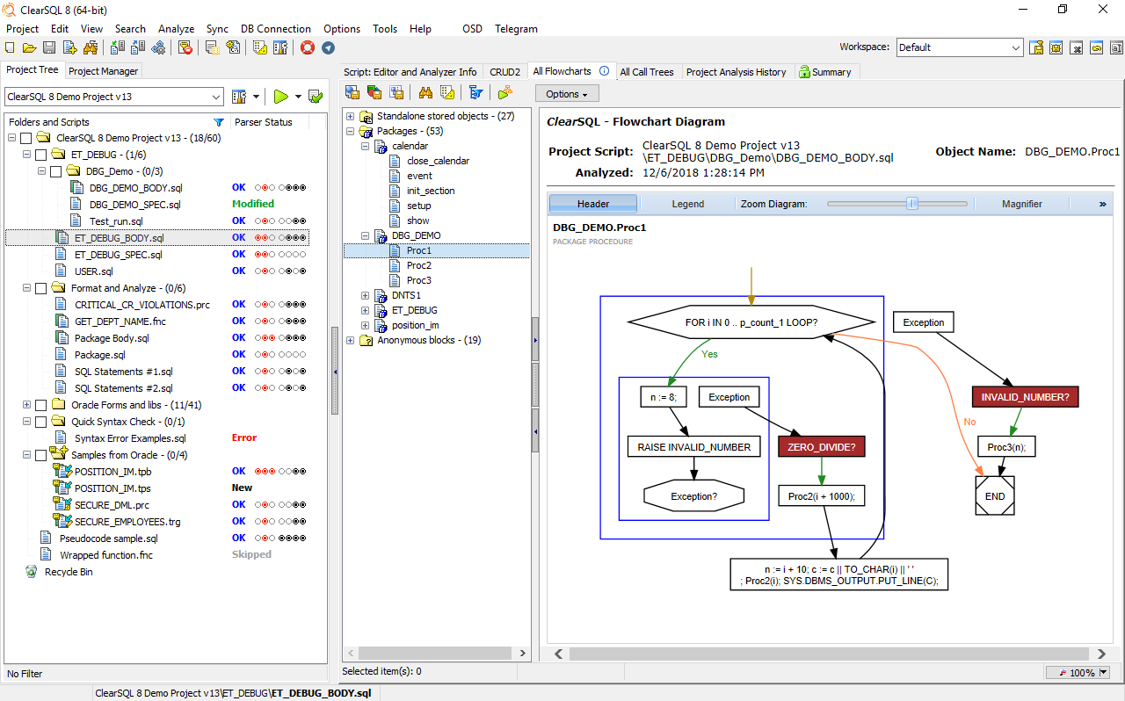1125x701 pixels.
Task: Click the red lifebuoy help icon
Action: click(307, 47)
